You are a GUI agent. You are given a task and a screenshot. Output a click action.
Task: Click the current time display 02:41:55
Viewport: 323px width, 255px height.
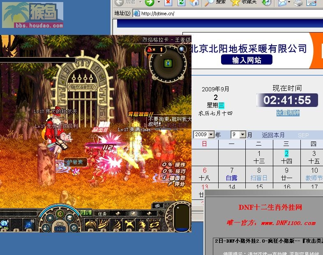[287, 100]
